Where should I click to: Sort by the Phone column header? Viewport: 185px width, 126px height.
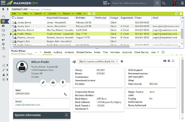138,18
